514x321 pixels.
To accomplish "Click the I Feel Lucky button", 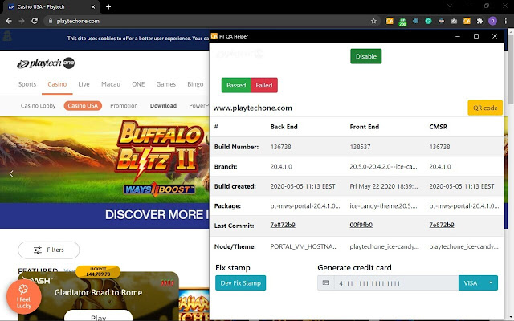I will click(x=24, y=297).
